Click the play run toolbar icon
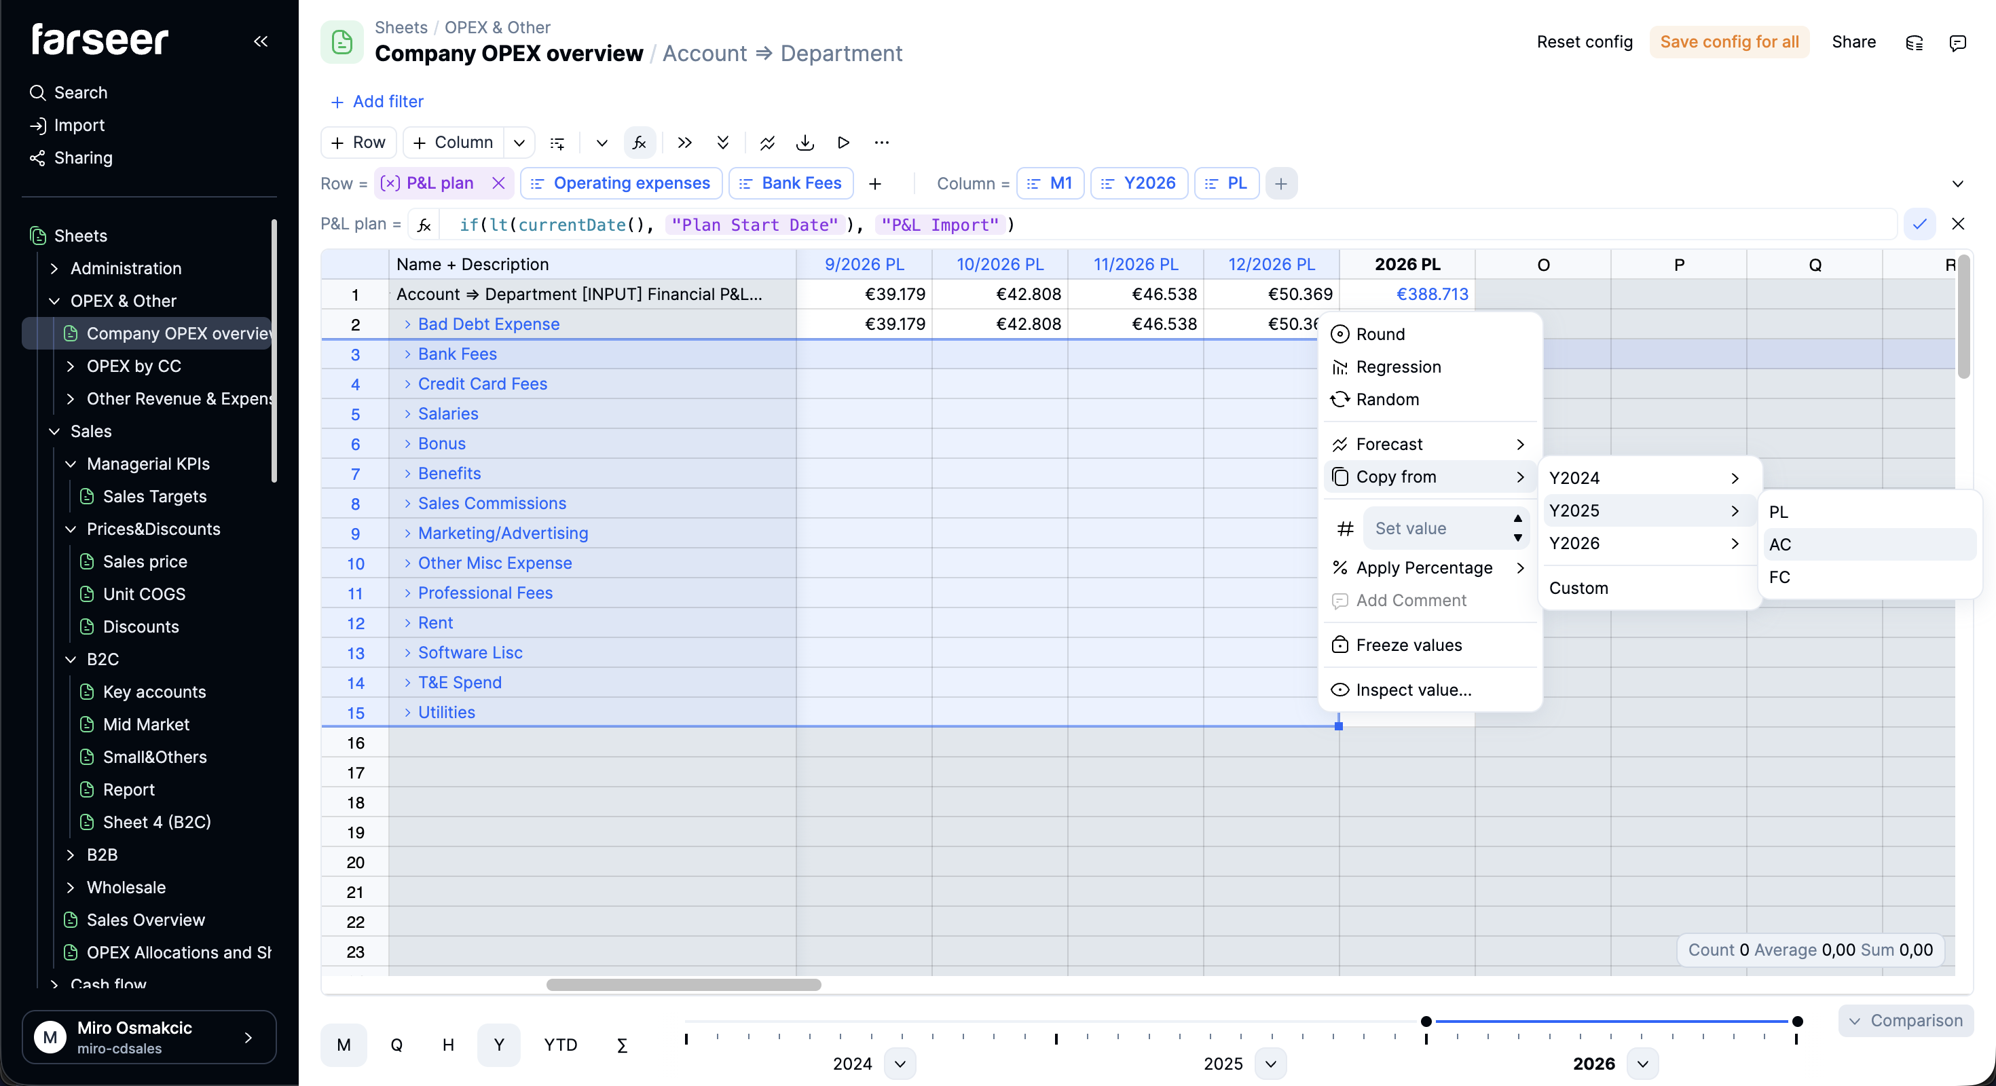 coord(843,143)
